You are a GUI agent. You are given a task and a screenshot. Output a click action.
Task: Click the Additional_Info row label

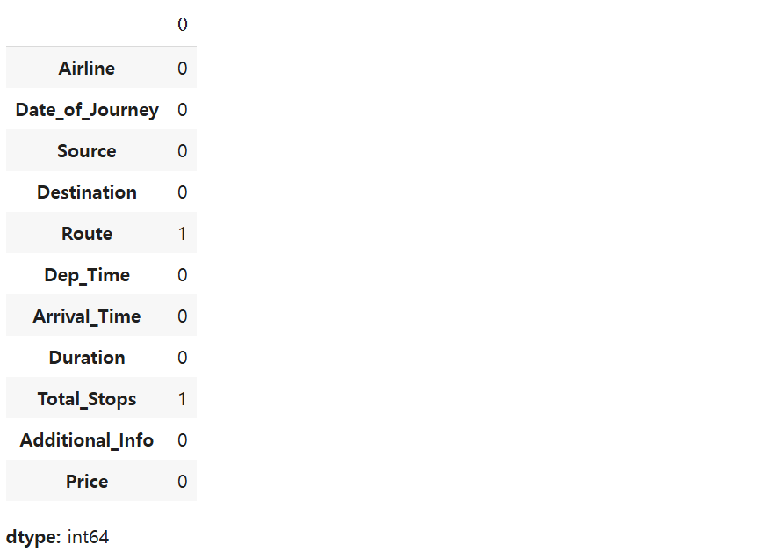pos(87,440)
